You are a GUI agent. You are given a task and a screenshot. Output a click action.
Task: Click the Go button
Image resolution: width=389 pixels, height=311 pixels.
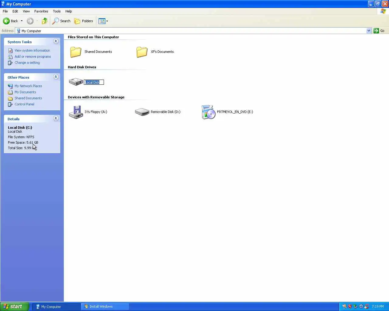pyautogui.click(x=379, y=31)
